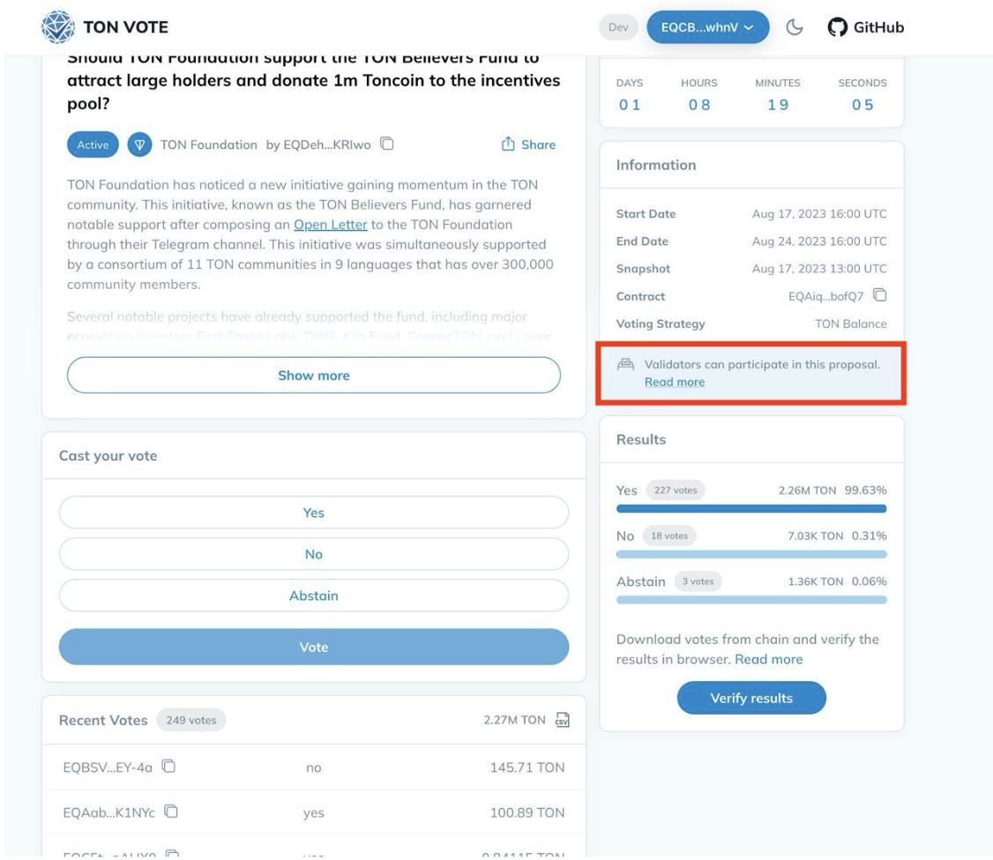Open the EQCB...whnV wallet dropdown

coord(707,27)
